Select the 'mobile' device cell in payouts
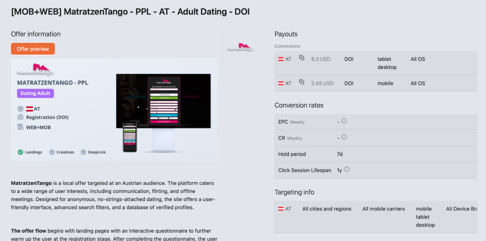486x241 pixels. point(385,83)
